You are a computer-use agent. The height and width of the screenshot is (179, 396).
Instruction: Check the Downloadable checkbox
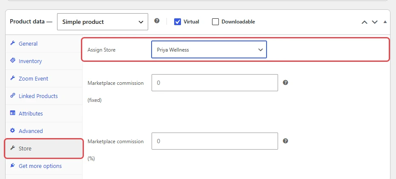click(215, 22)
